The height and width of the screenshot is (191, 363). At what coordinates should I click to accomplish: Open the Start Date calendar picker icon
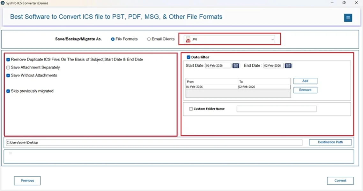235,66
